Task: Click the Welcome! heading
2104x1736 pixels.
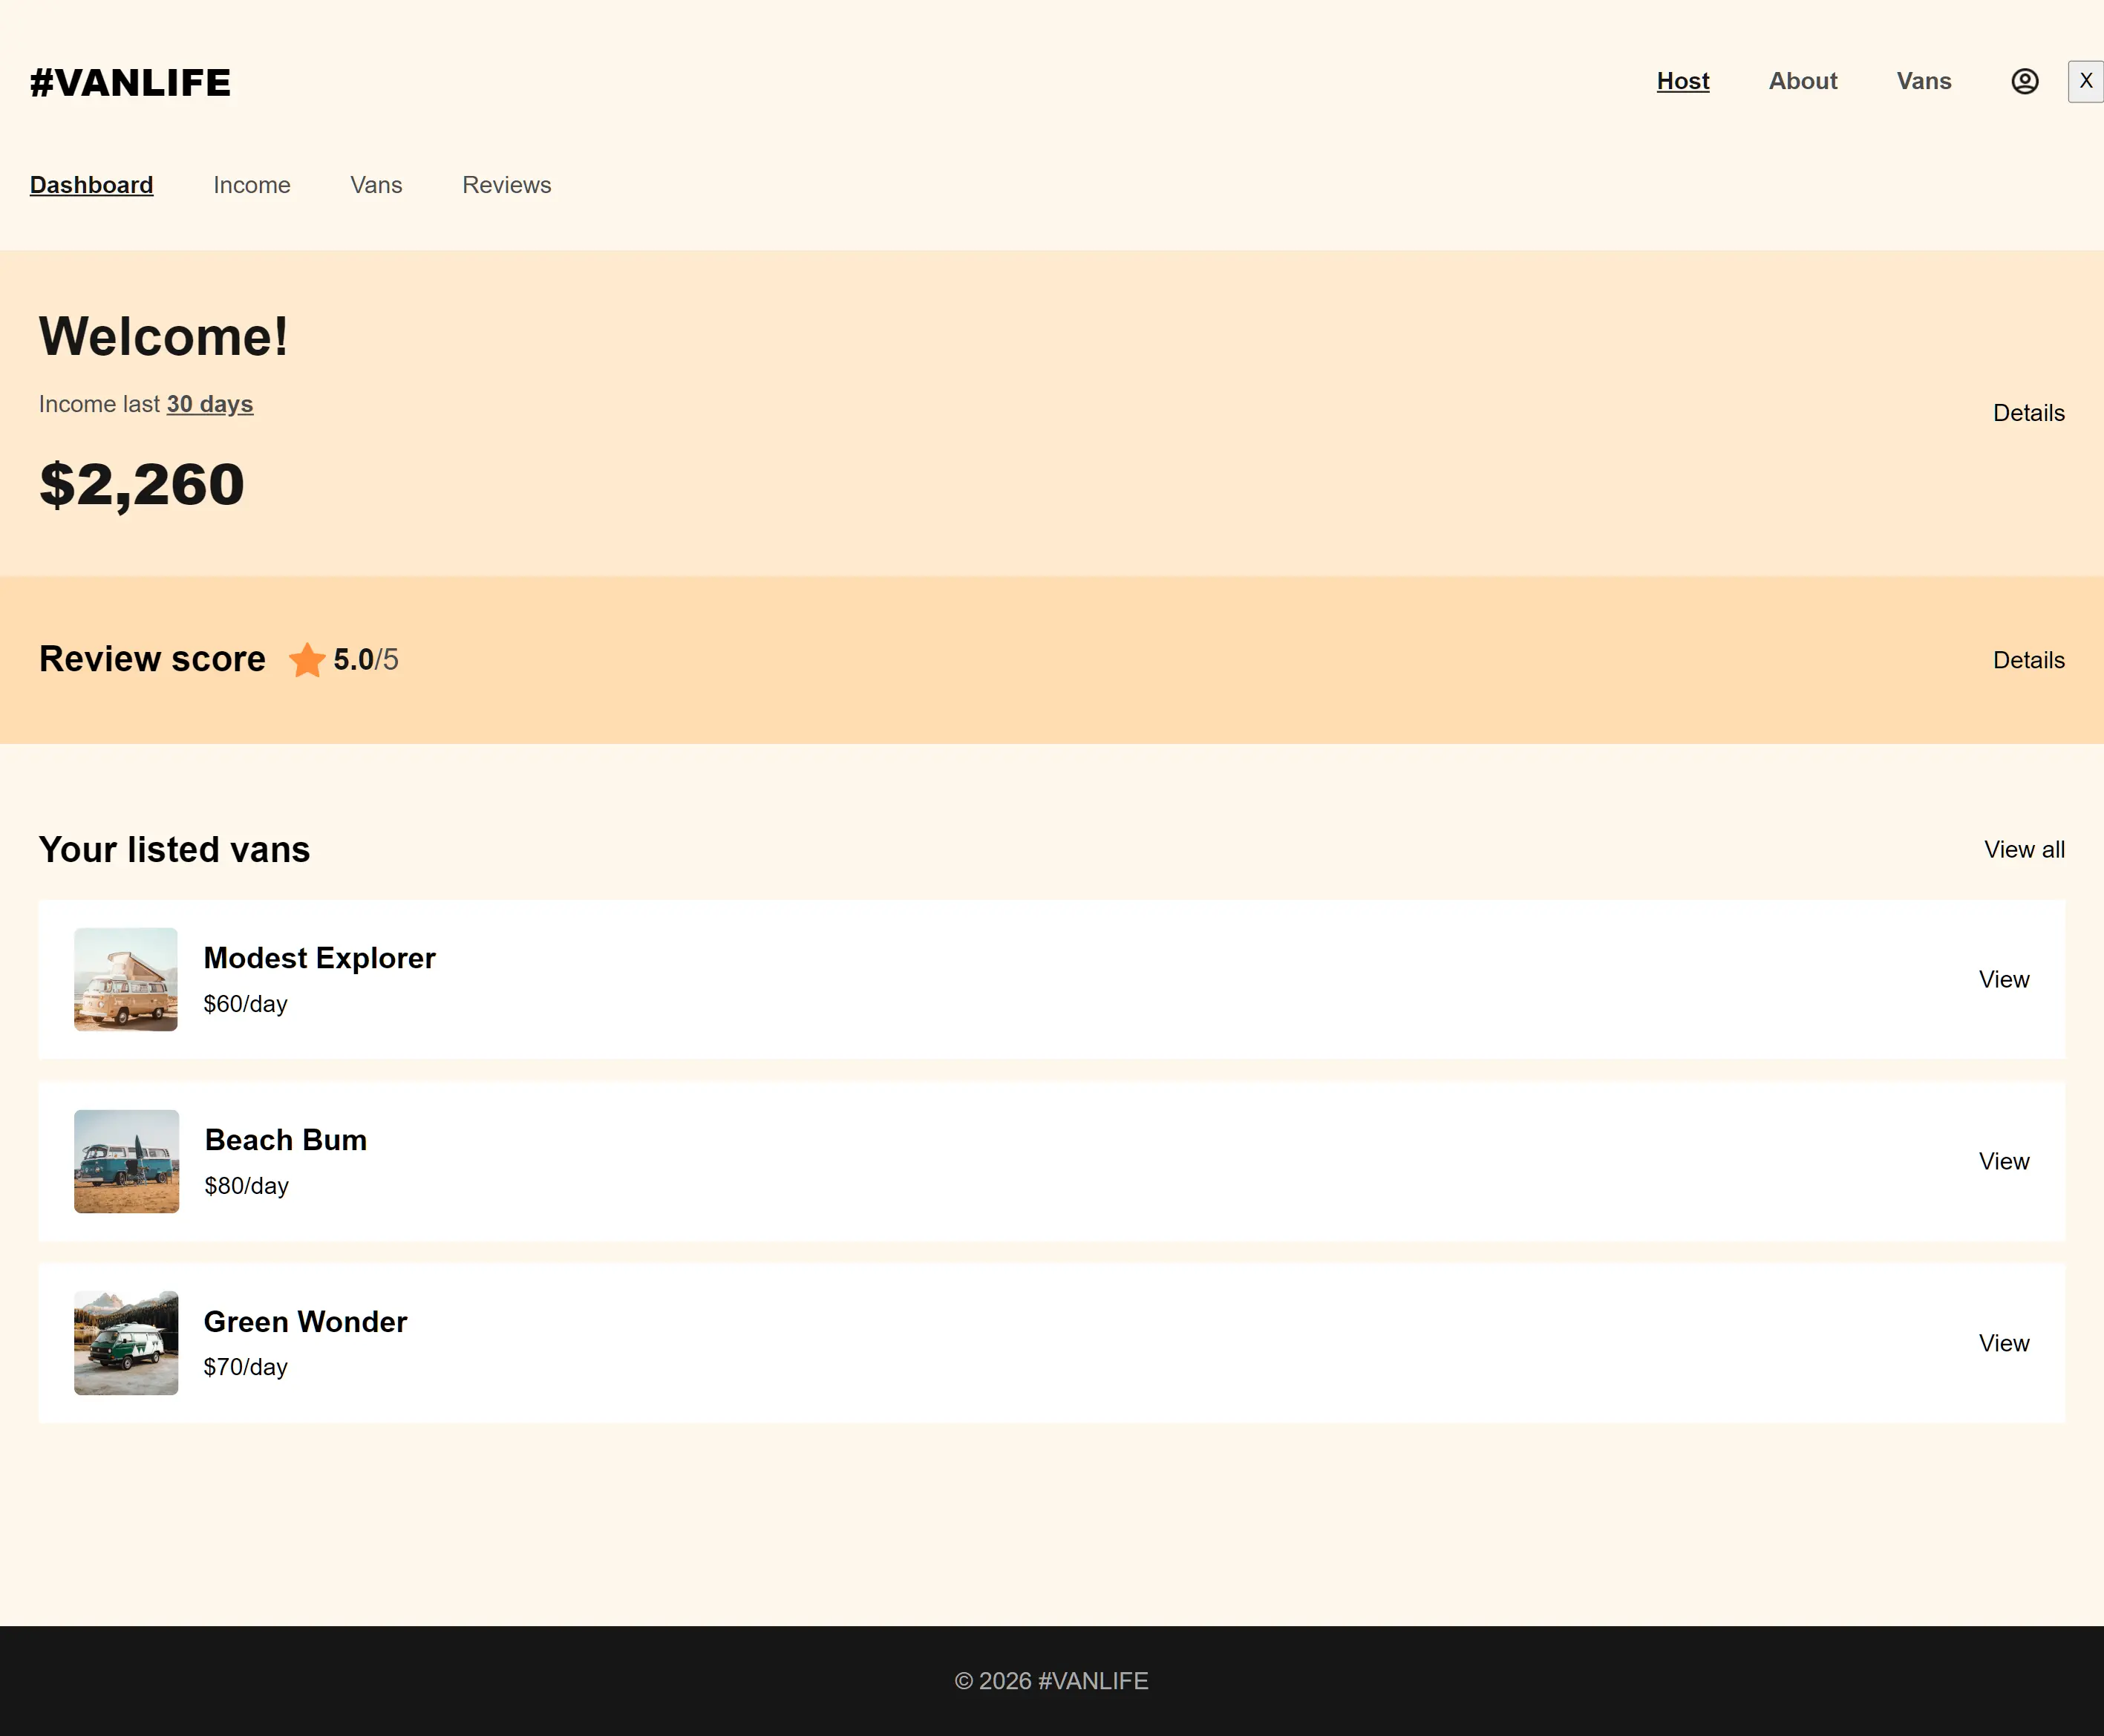Action: pos(164,336)
